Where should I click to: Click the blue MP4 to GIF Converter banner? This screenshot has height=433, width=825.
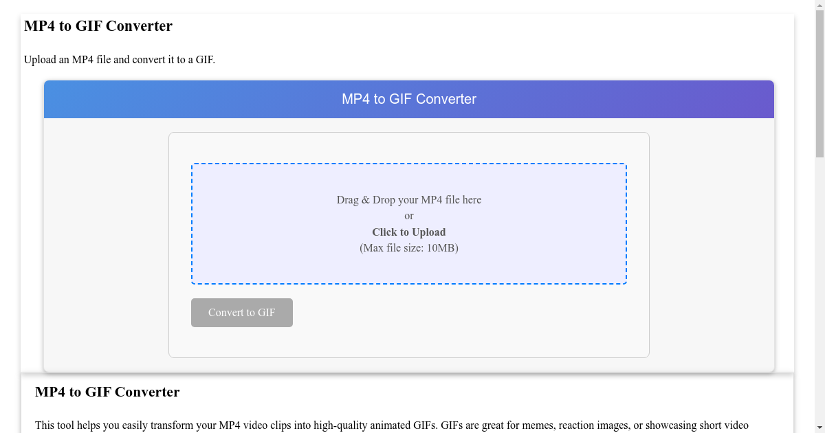coord(409,99)
